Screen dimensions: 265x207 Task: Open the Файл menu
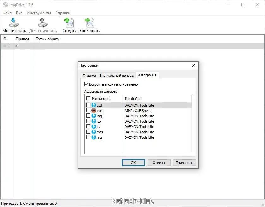[x=7, y=13]
